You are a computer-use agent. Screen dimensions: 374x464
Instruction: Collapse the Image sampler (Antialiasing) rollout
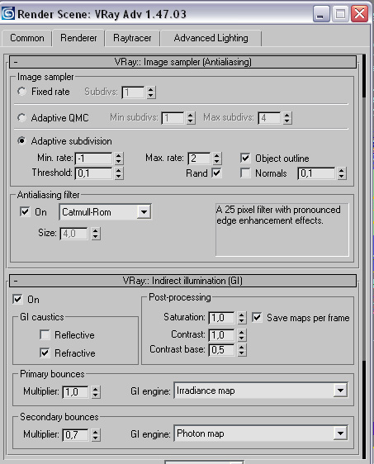coord(182,62)
